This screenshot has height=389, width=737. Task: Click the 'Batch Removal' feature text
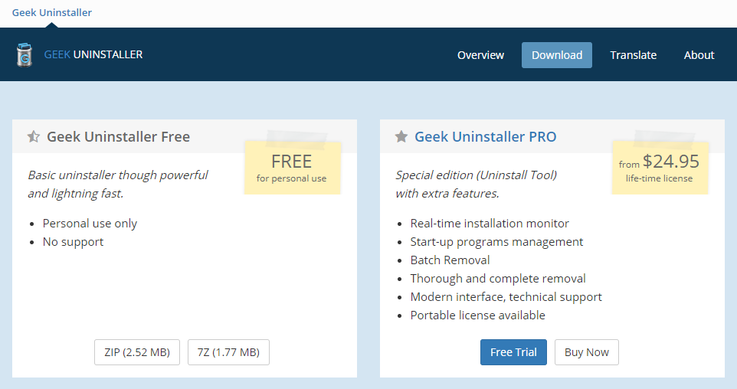(450, 260)
